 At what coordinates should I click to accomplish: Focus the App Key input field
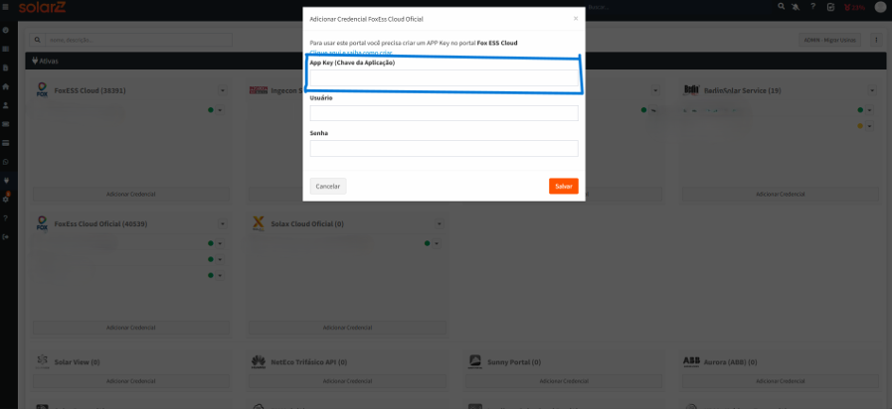(444, 78)
